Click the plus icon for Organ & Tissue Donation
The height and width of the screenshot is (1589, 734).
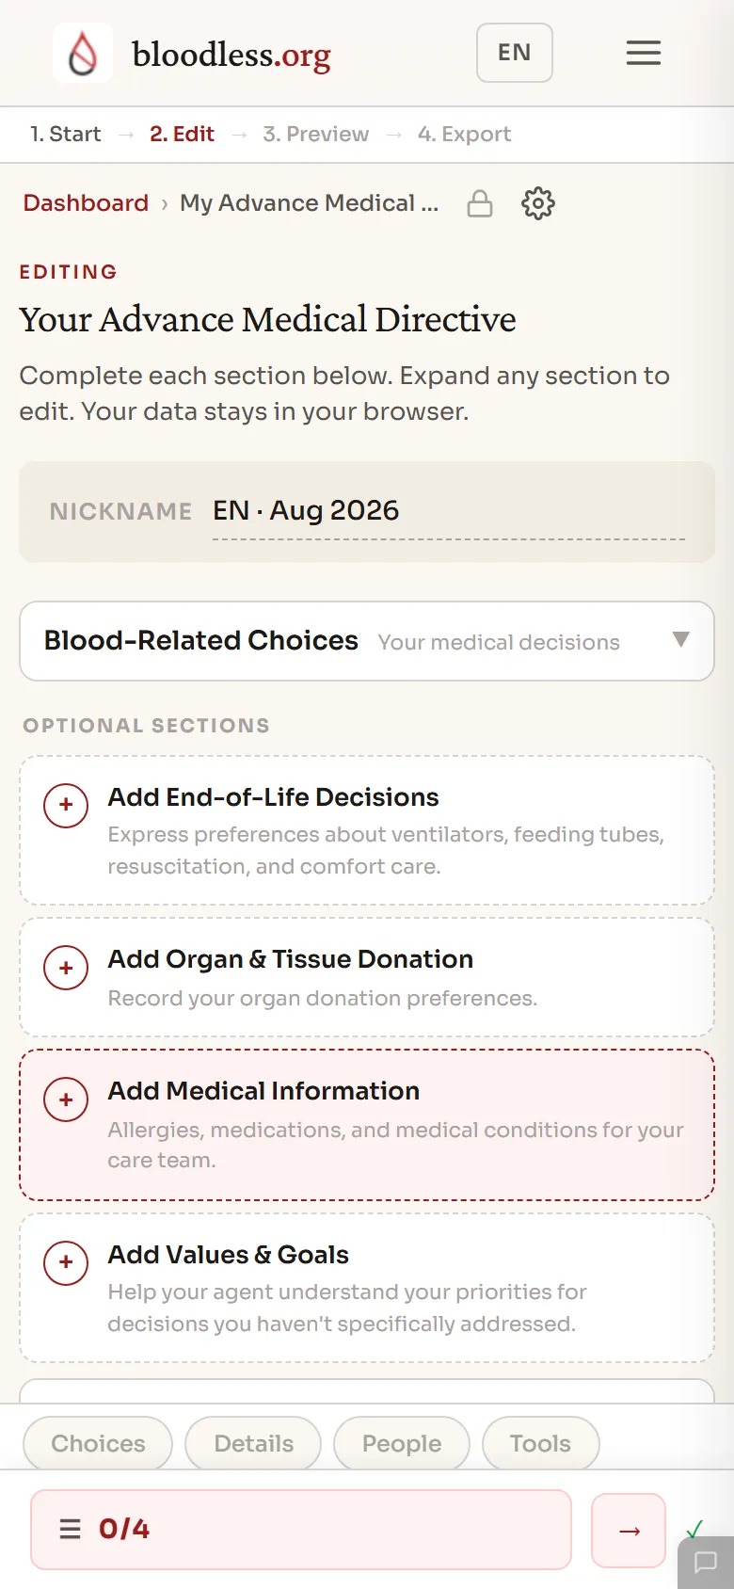tap(66, 968)
